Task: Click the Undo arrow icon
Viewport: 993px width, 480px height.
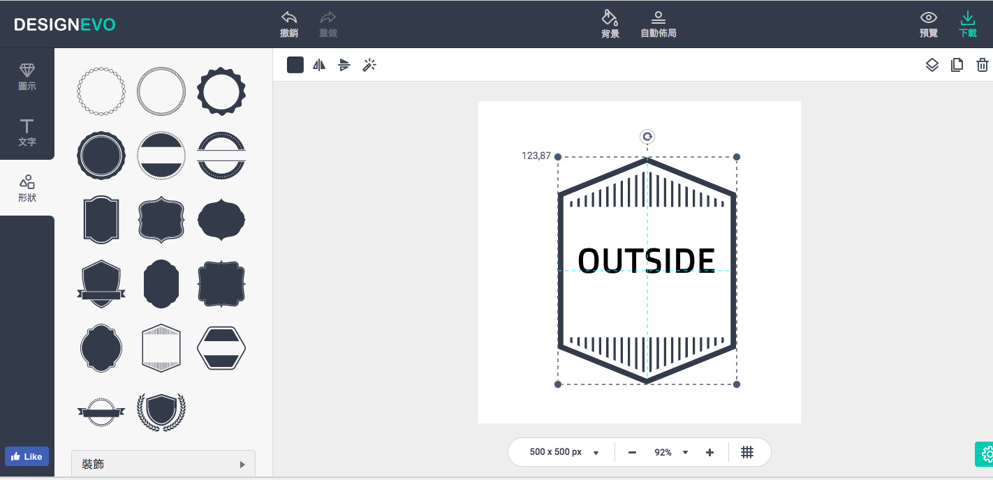Action: tap(288, 18)
